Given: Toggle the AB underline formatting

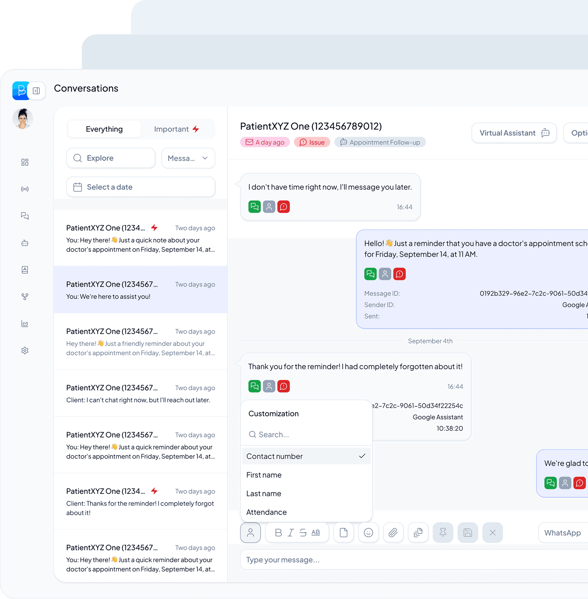Looking at the screenshot, I should click(316, 533).
